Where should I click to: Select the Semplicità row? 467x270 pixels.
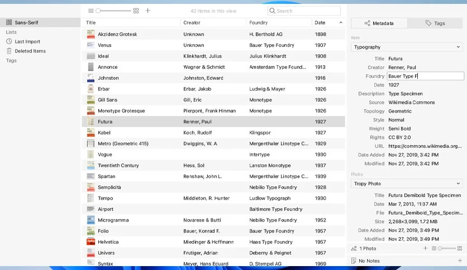tap(213, 187)
